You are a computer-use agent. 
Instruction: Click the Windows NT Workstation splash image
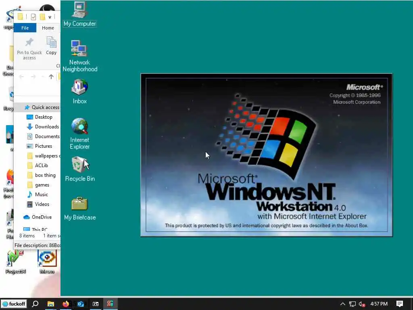click(267, 155)
